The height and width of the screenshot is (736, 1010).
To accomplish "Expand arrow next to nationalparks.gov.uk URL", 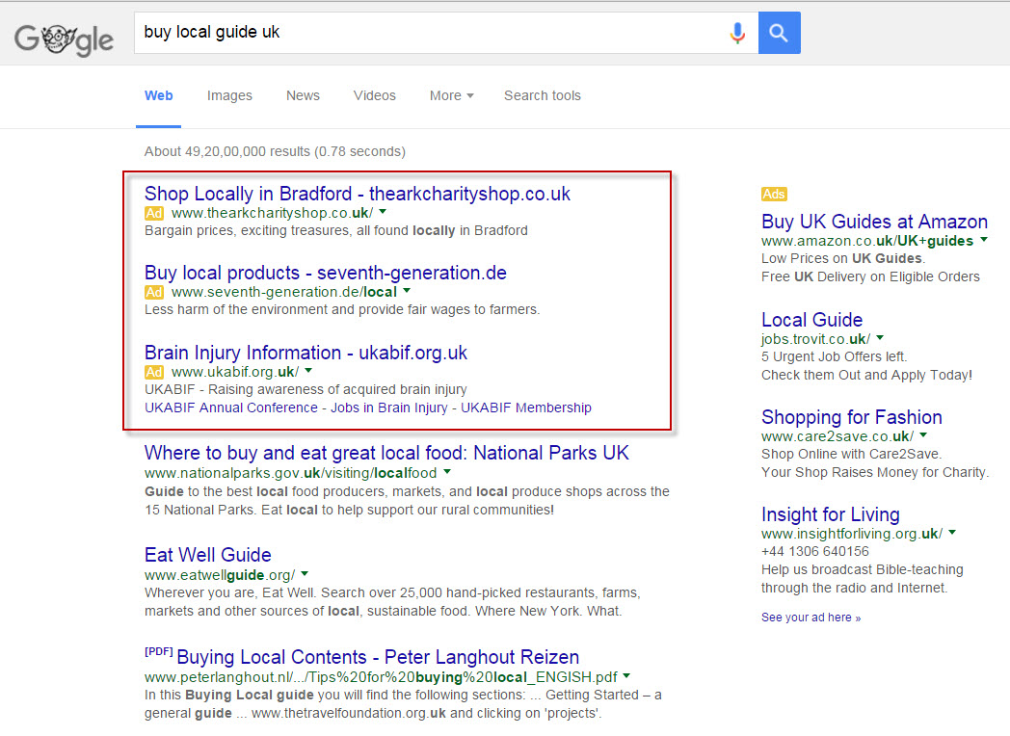I will 447,471.
